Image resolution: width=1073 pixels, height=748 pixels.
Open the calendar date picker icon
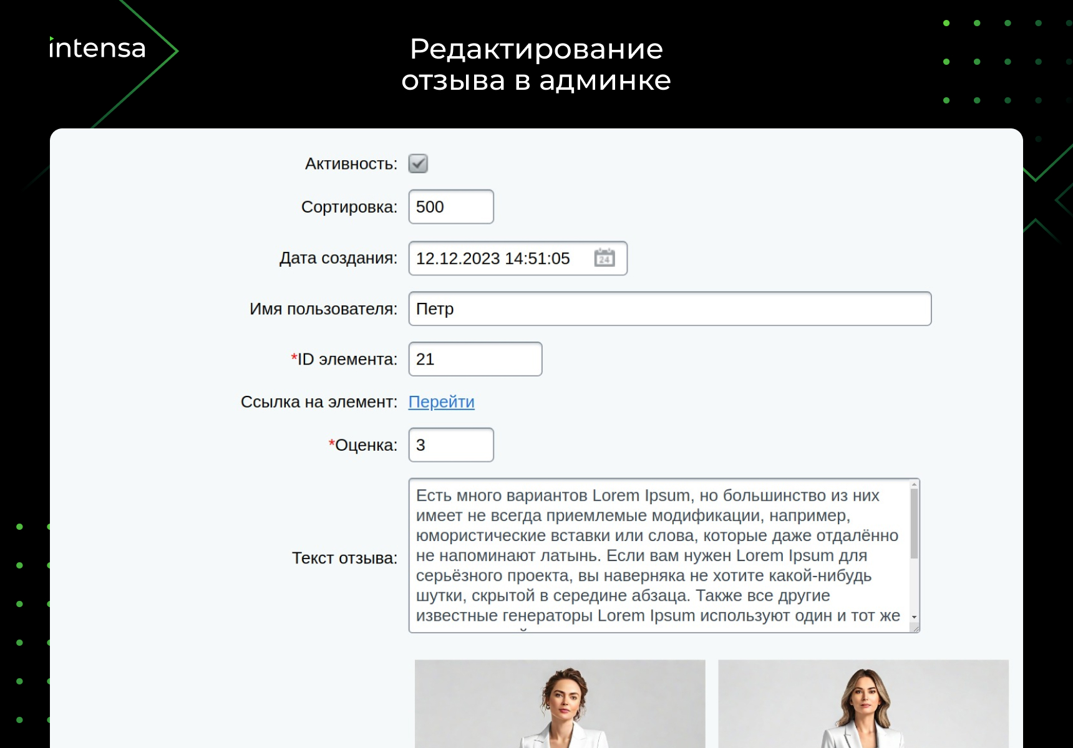click(x=604, y=258)
